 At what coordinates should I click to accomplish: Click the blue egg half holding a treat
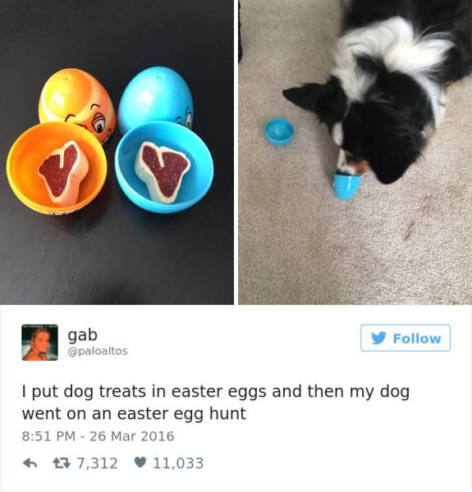(x=164, y=167)
